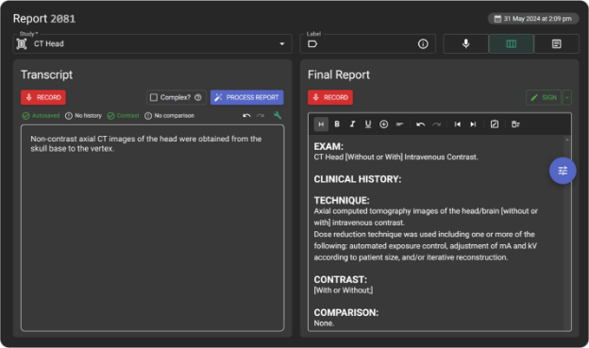Apply bold formatting in Final Report
This screenshot has height=348, width=589.
337,124
